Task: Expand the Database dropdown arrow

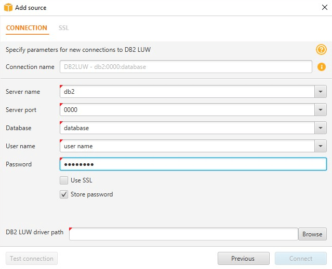Action: click(321, 128)
